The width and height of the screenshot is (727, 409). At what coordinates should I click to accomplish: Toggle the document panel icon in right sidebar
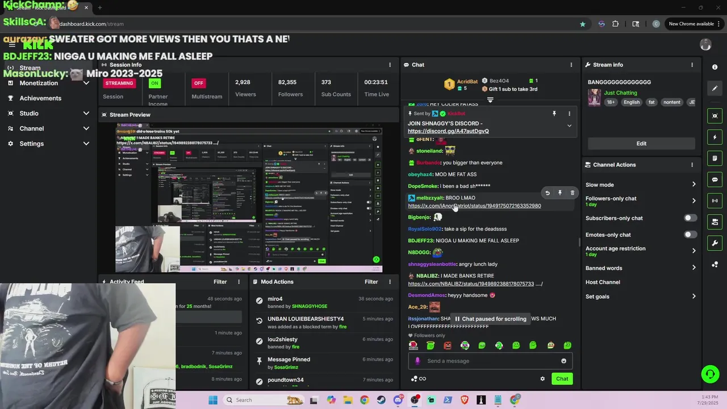pyautogui.click(x=715, y=158)
